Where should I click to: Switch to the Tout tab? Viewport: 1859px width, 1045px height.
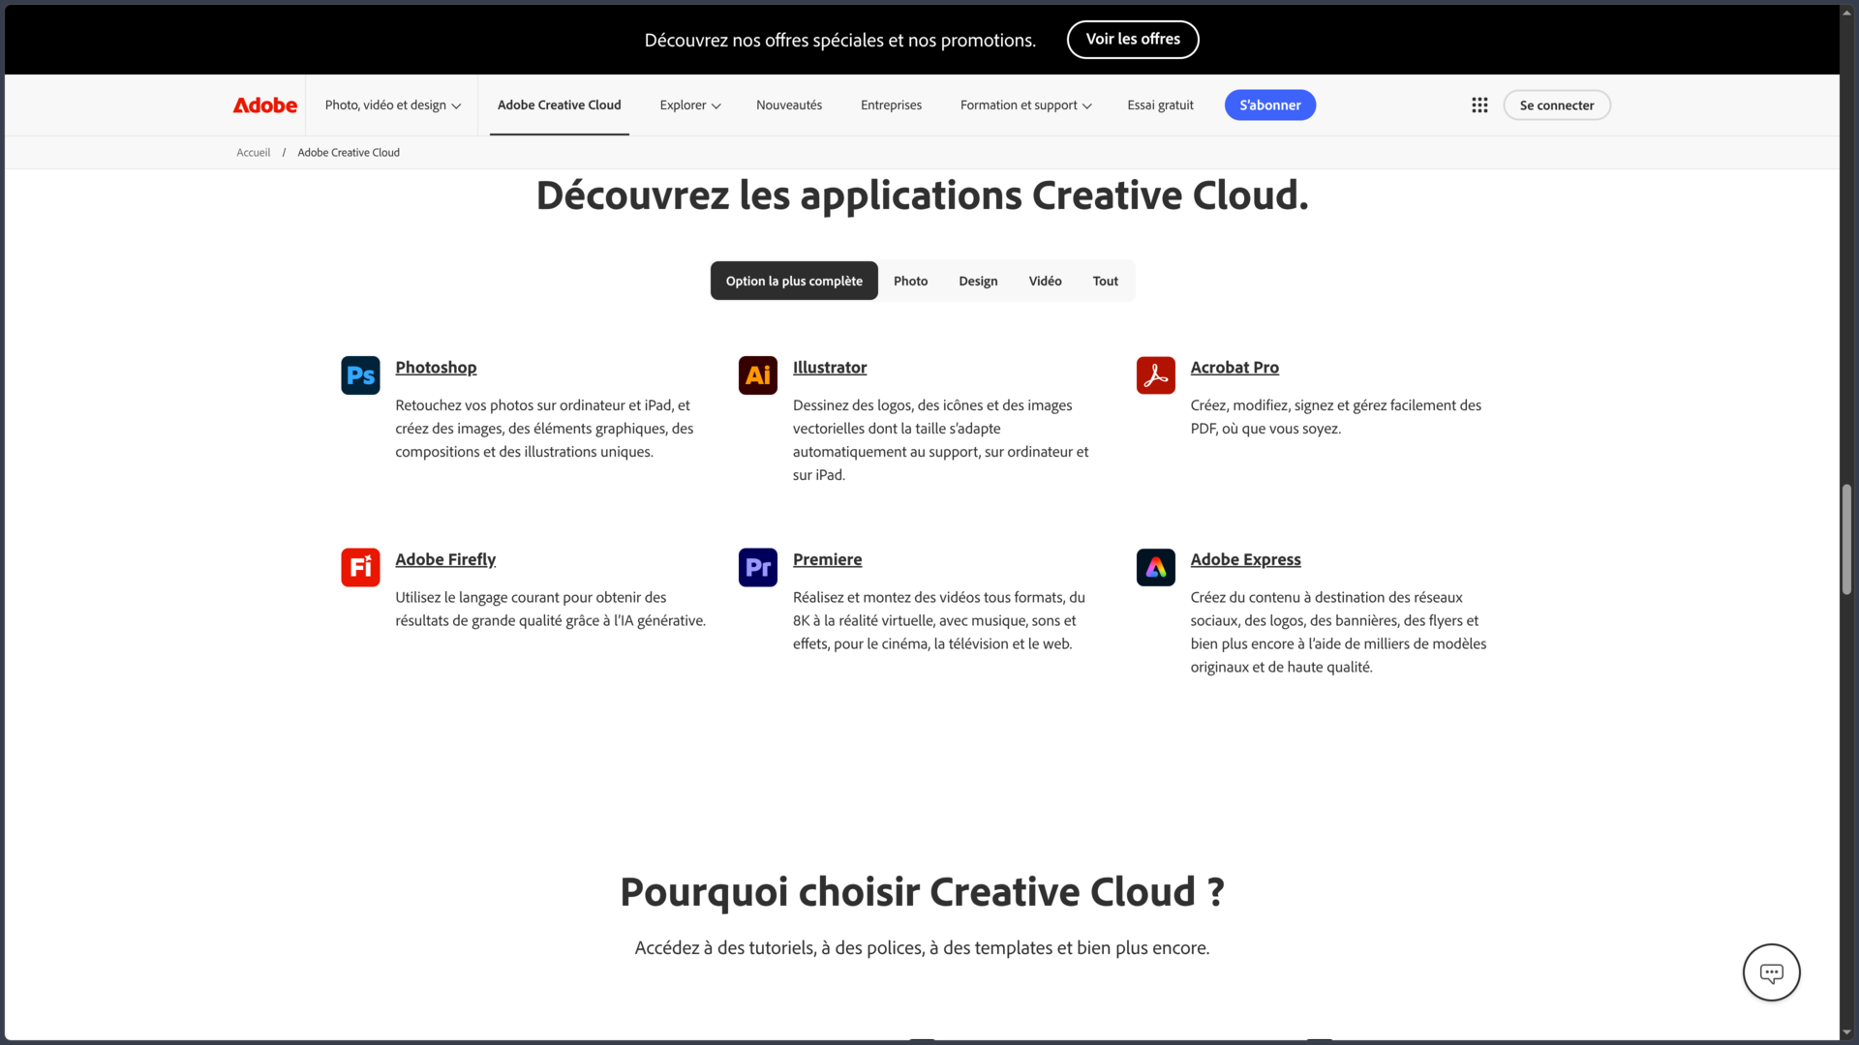1105,281
